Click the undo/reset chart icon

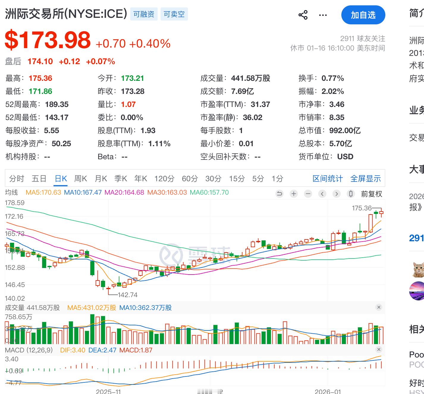(x=279, y=193)
